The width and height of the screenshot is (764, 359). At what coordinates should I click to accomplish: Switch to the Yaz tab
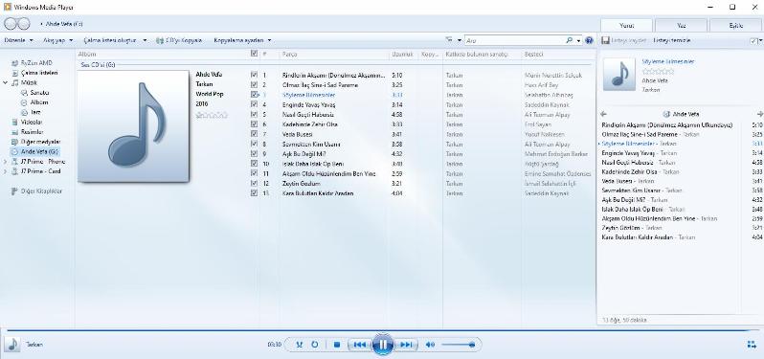[x=681, y=25]
